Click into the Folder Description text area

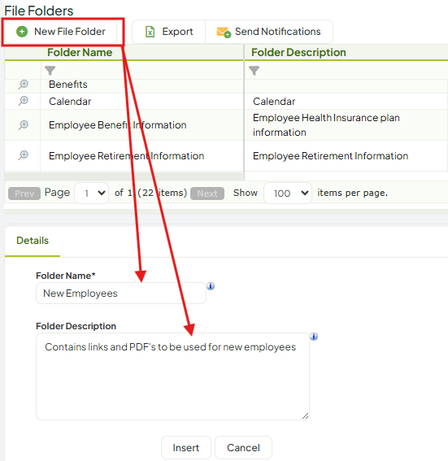[172, 376]
